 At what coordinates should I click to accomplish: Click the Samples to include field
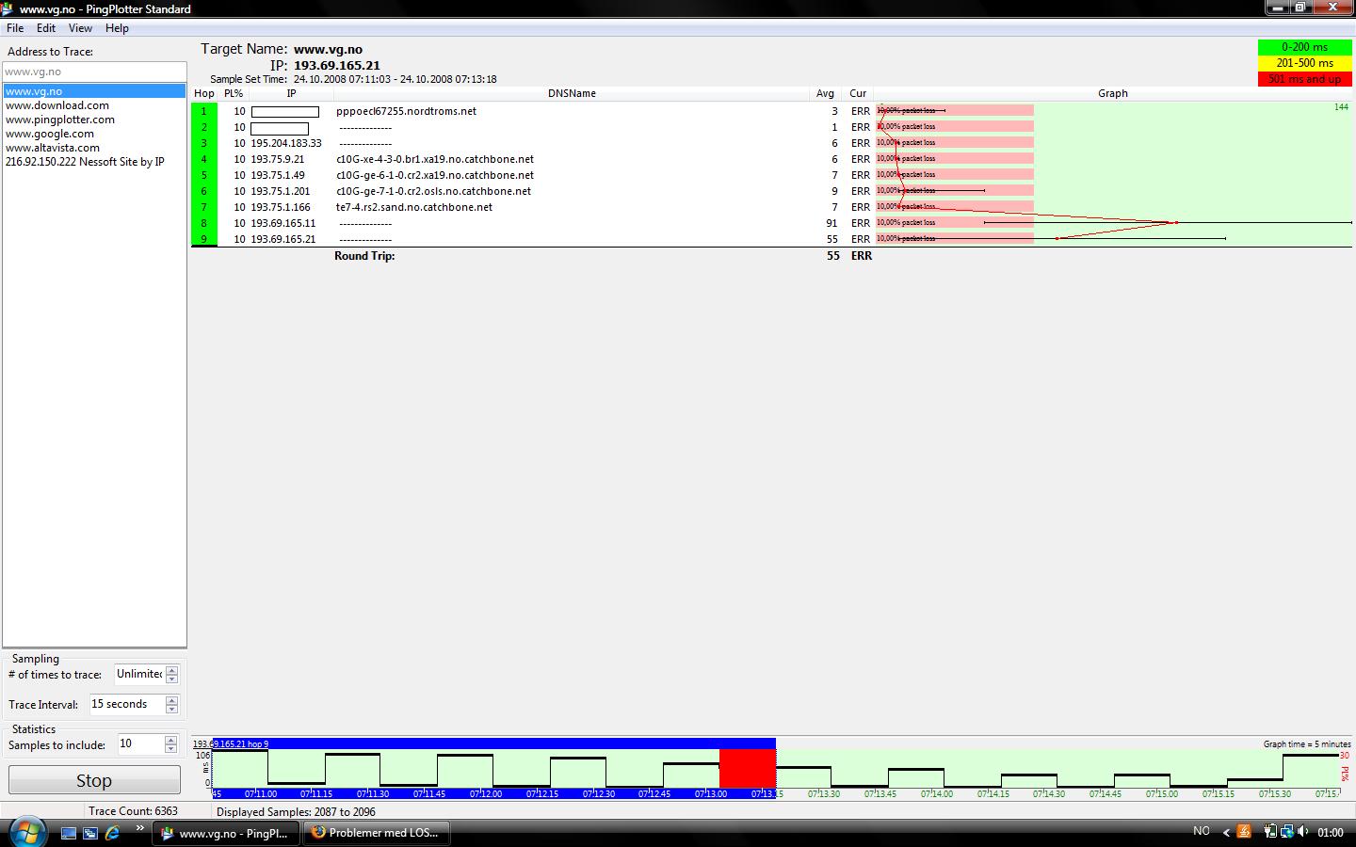tap(140, 743)
